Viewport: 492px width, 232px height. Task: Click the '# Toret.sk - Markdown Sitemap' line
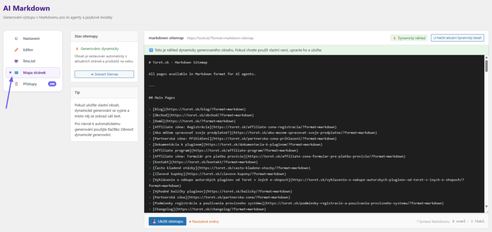(x=178, y=62)
